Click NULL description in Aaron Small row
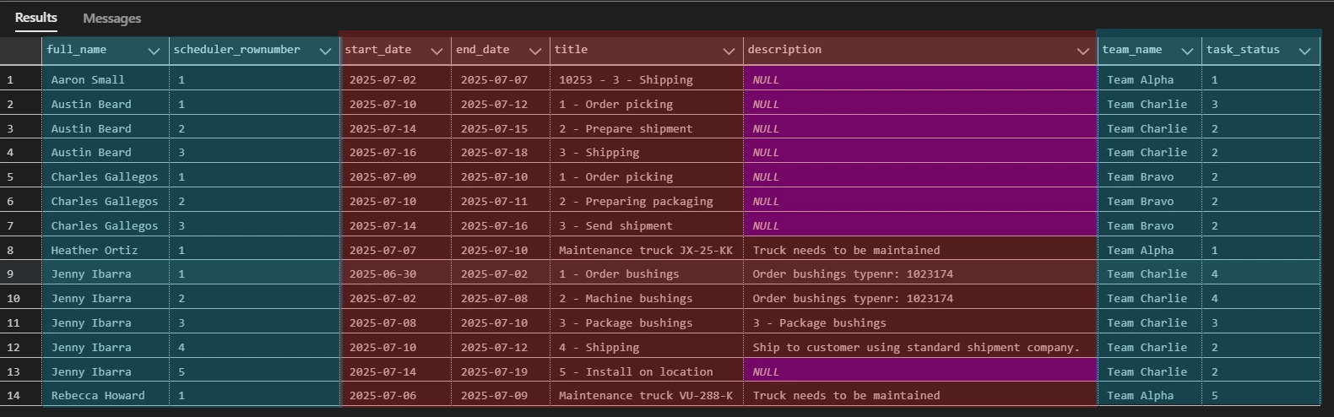Image resolution: width=1334 pixels, height=417 pixels. tap(920, 79)
